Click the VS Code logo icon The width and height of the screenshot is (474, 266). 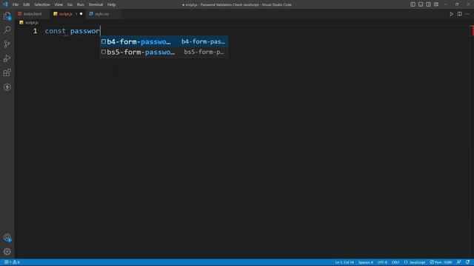[5, 4]
